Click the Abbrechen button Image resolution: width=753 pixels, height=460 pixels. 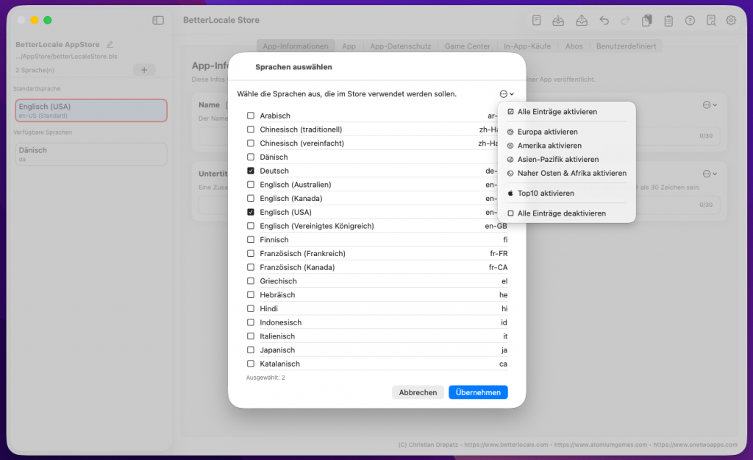pos(418,392)
